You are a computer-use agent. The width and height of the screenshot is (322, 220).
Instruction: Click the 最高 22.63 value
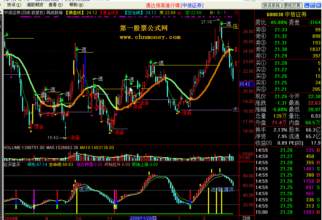click(314, 103)
